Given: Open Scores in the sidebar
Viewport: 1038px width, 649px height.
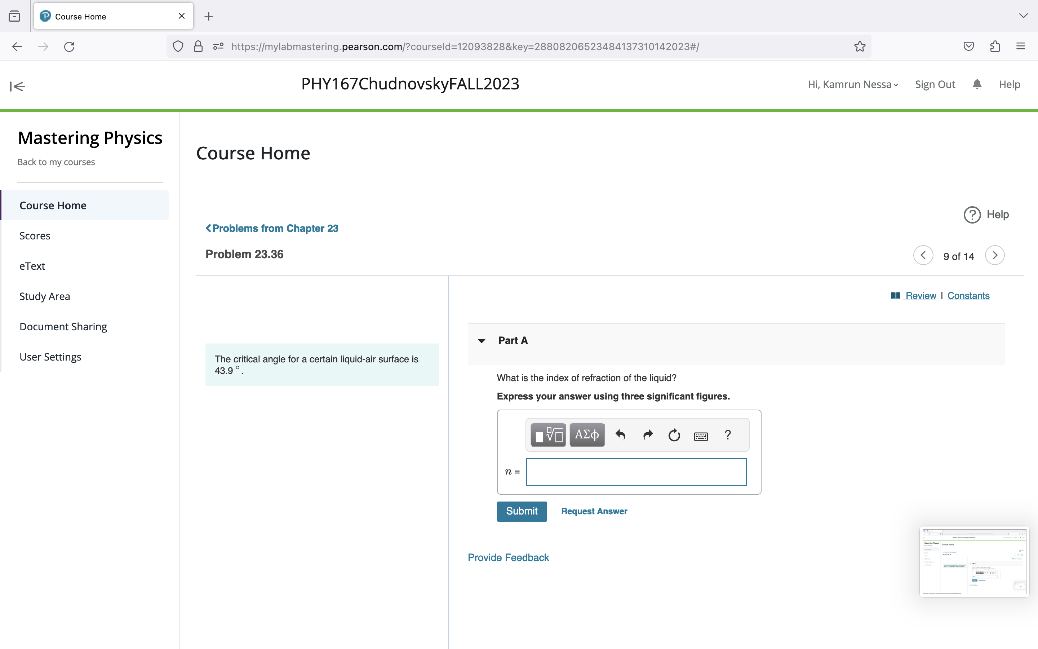Looking at the screenshot, I should click(35, 235).
